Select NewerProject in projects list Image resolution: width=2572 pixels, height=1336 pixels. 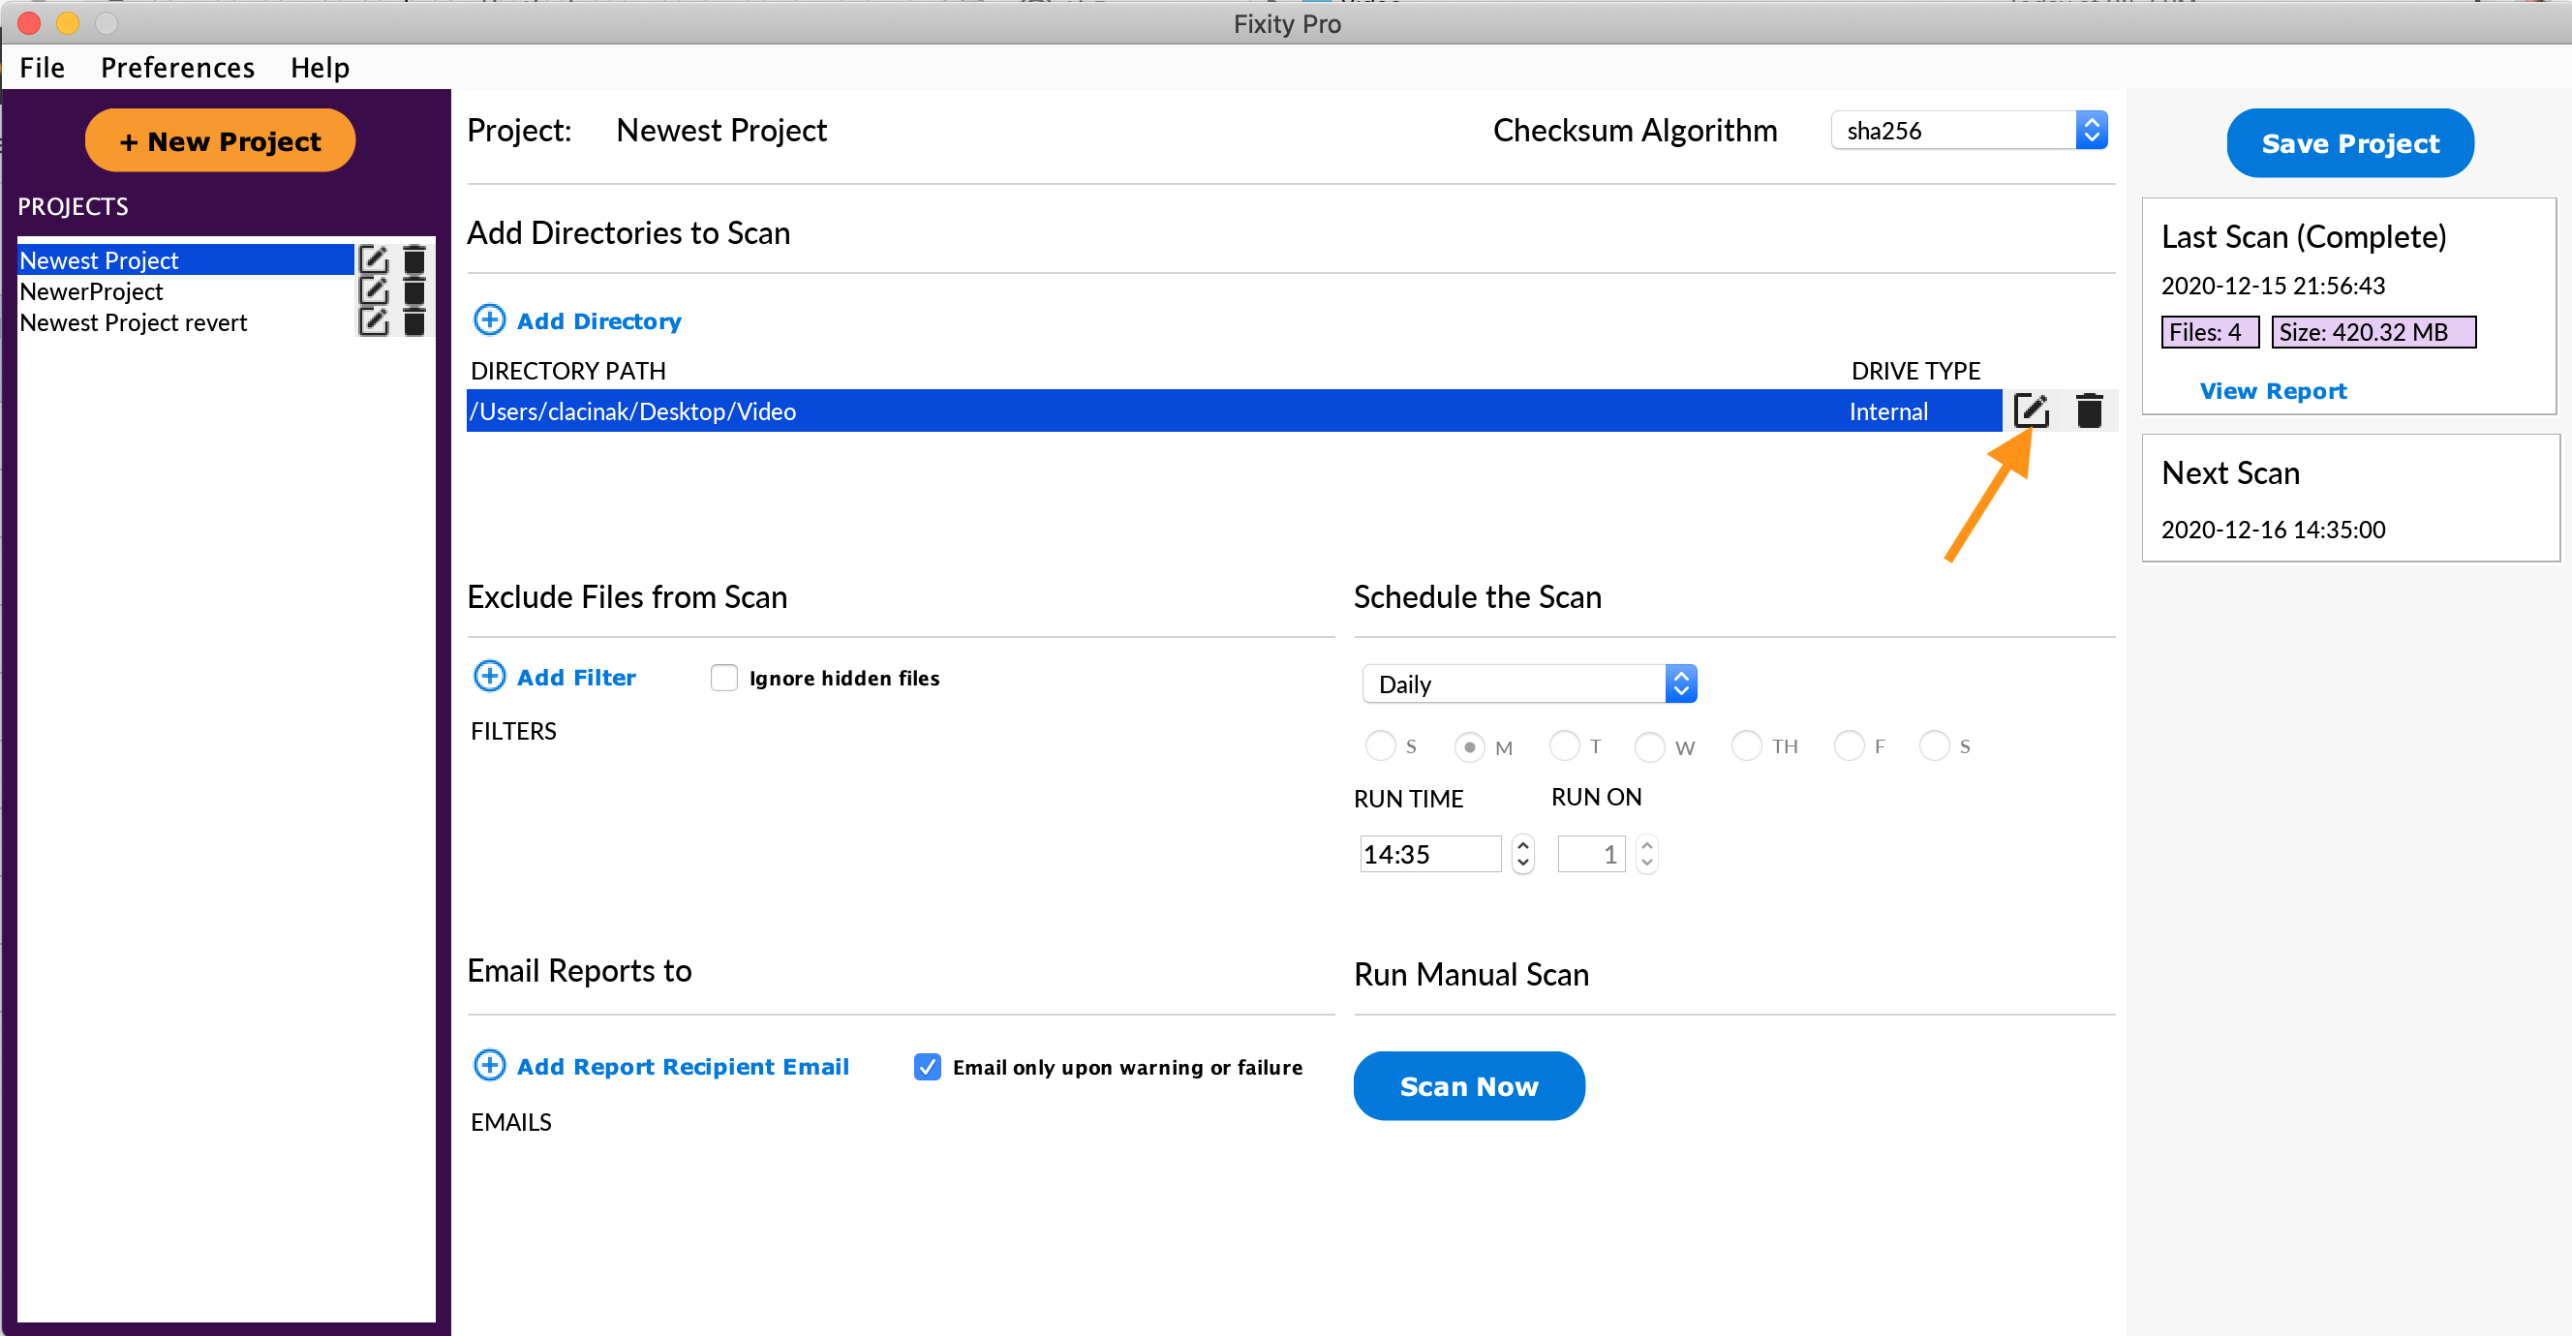(x=186, y=290)
